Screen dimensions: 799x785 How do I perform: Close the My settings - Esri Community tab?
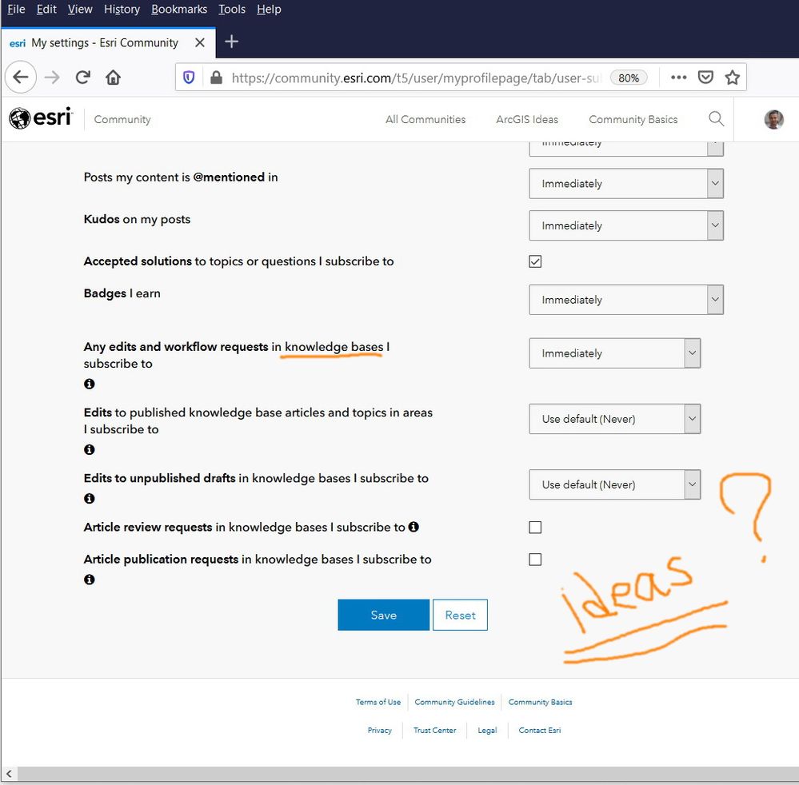200,43
